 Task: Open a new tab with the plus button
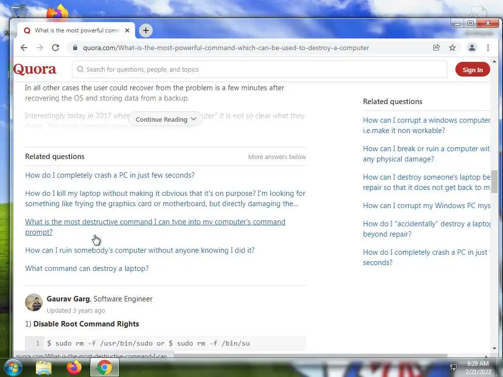pyautogui.click(x=145, y=30)
